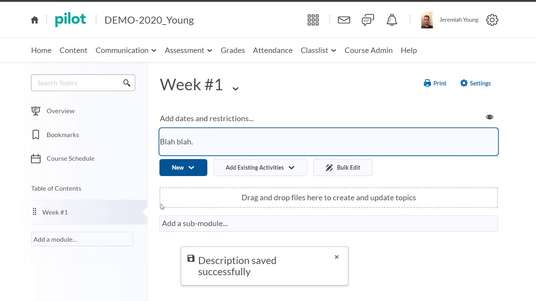Click the Add a sub-module field
The image size is (536, 301).
[x=329, y=223]
